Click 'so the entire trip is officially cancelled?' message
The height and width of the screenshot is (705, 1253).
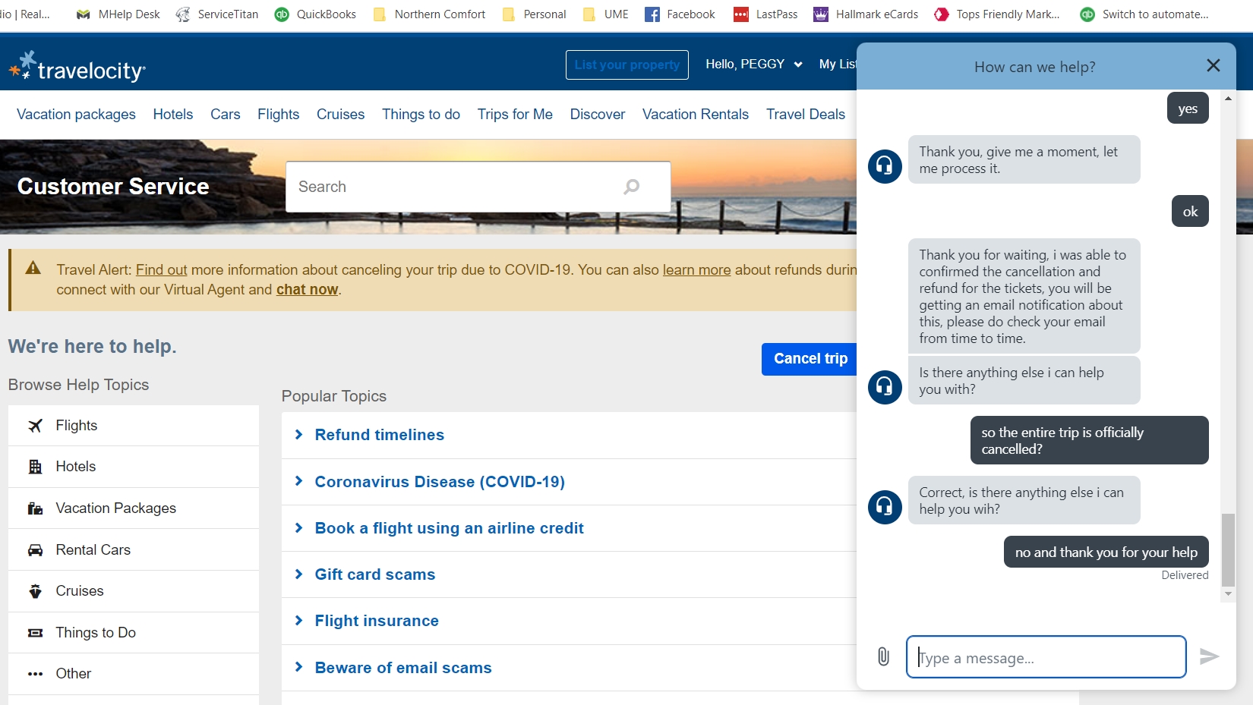1090,440
